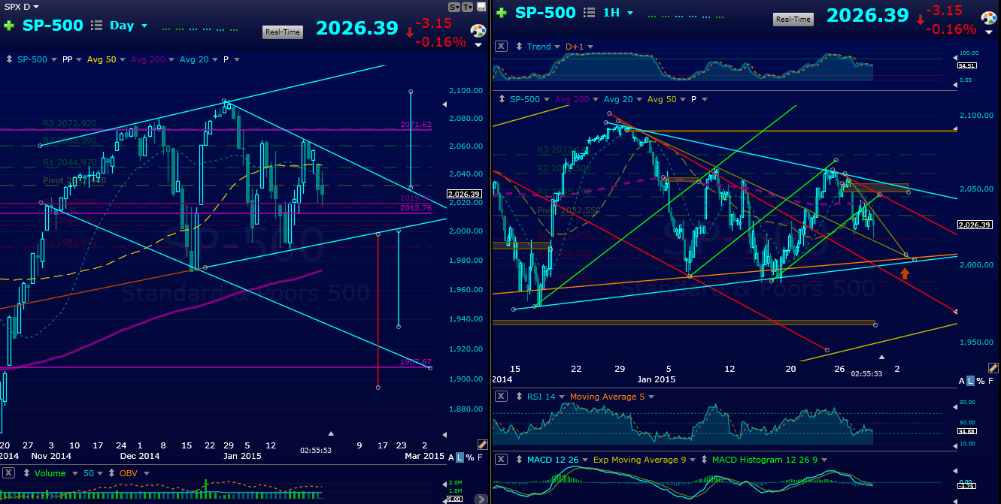Click the white triangle marker on 1H chart time axis
This screenshot has height=504, width=1001.
(882, 357)
